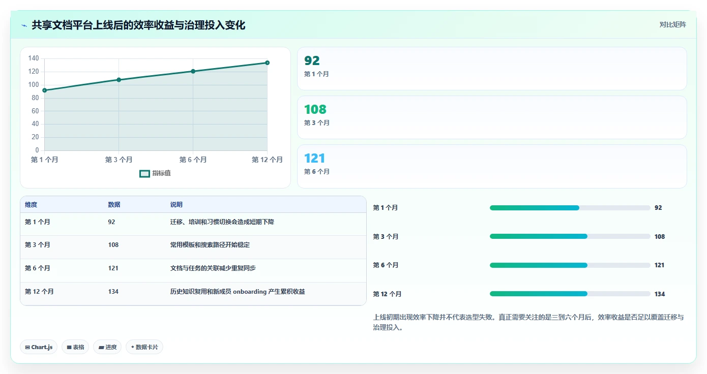Click the icon in the 进度 chip
Image resolution: width=707 pixels, height=374 pixels.
tap(101, 348)
